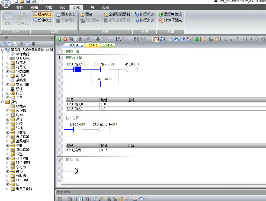Open the Edit (编辑) ribbon tab

34,8
